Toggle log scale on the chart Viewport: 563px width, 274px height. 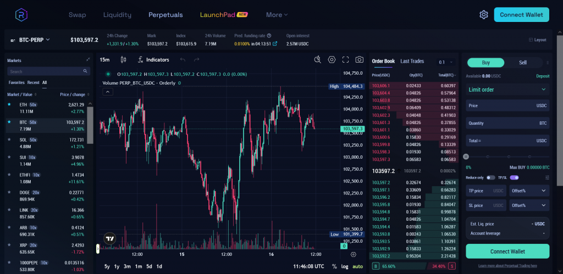click(x=345, y=266)
